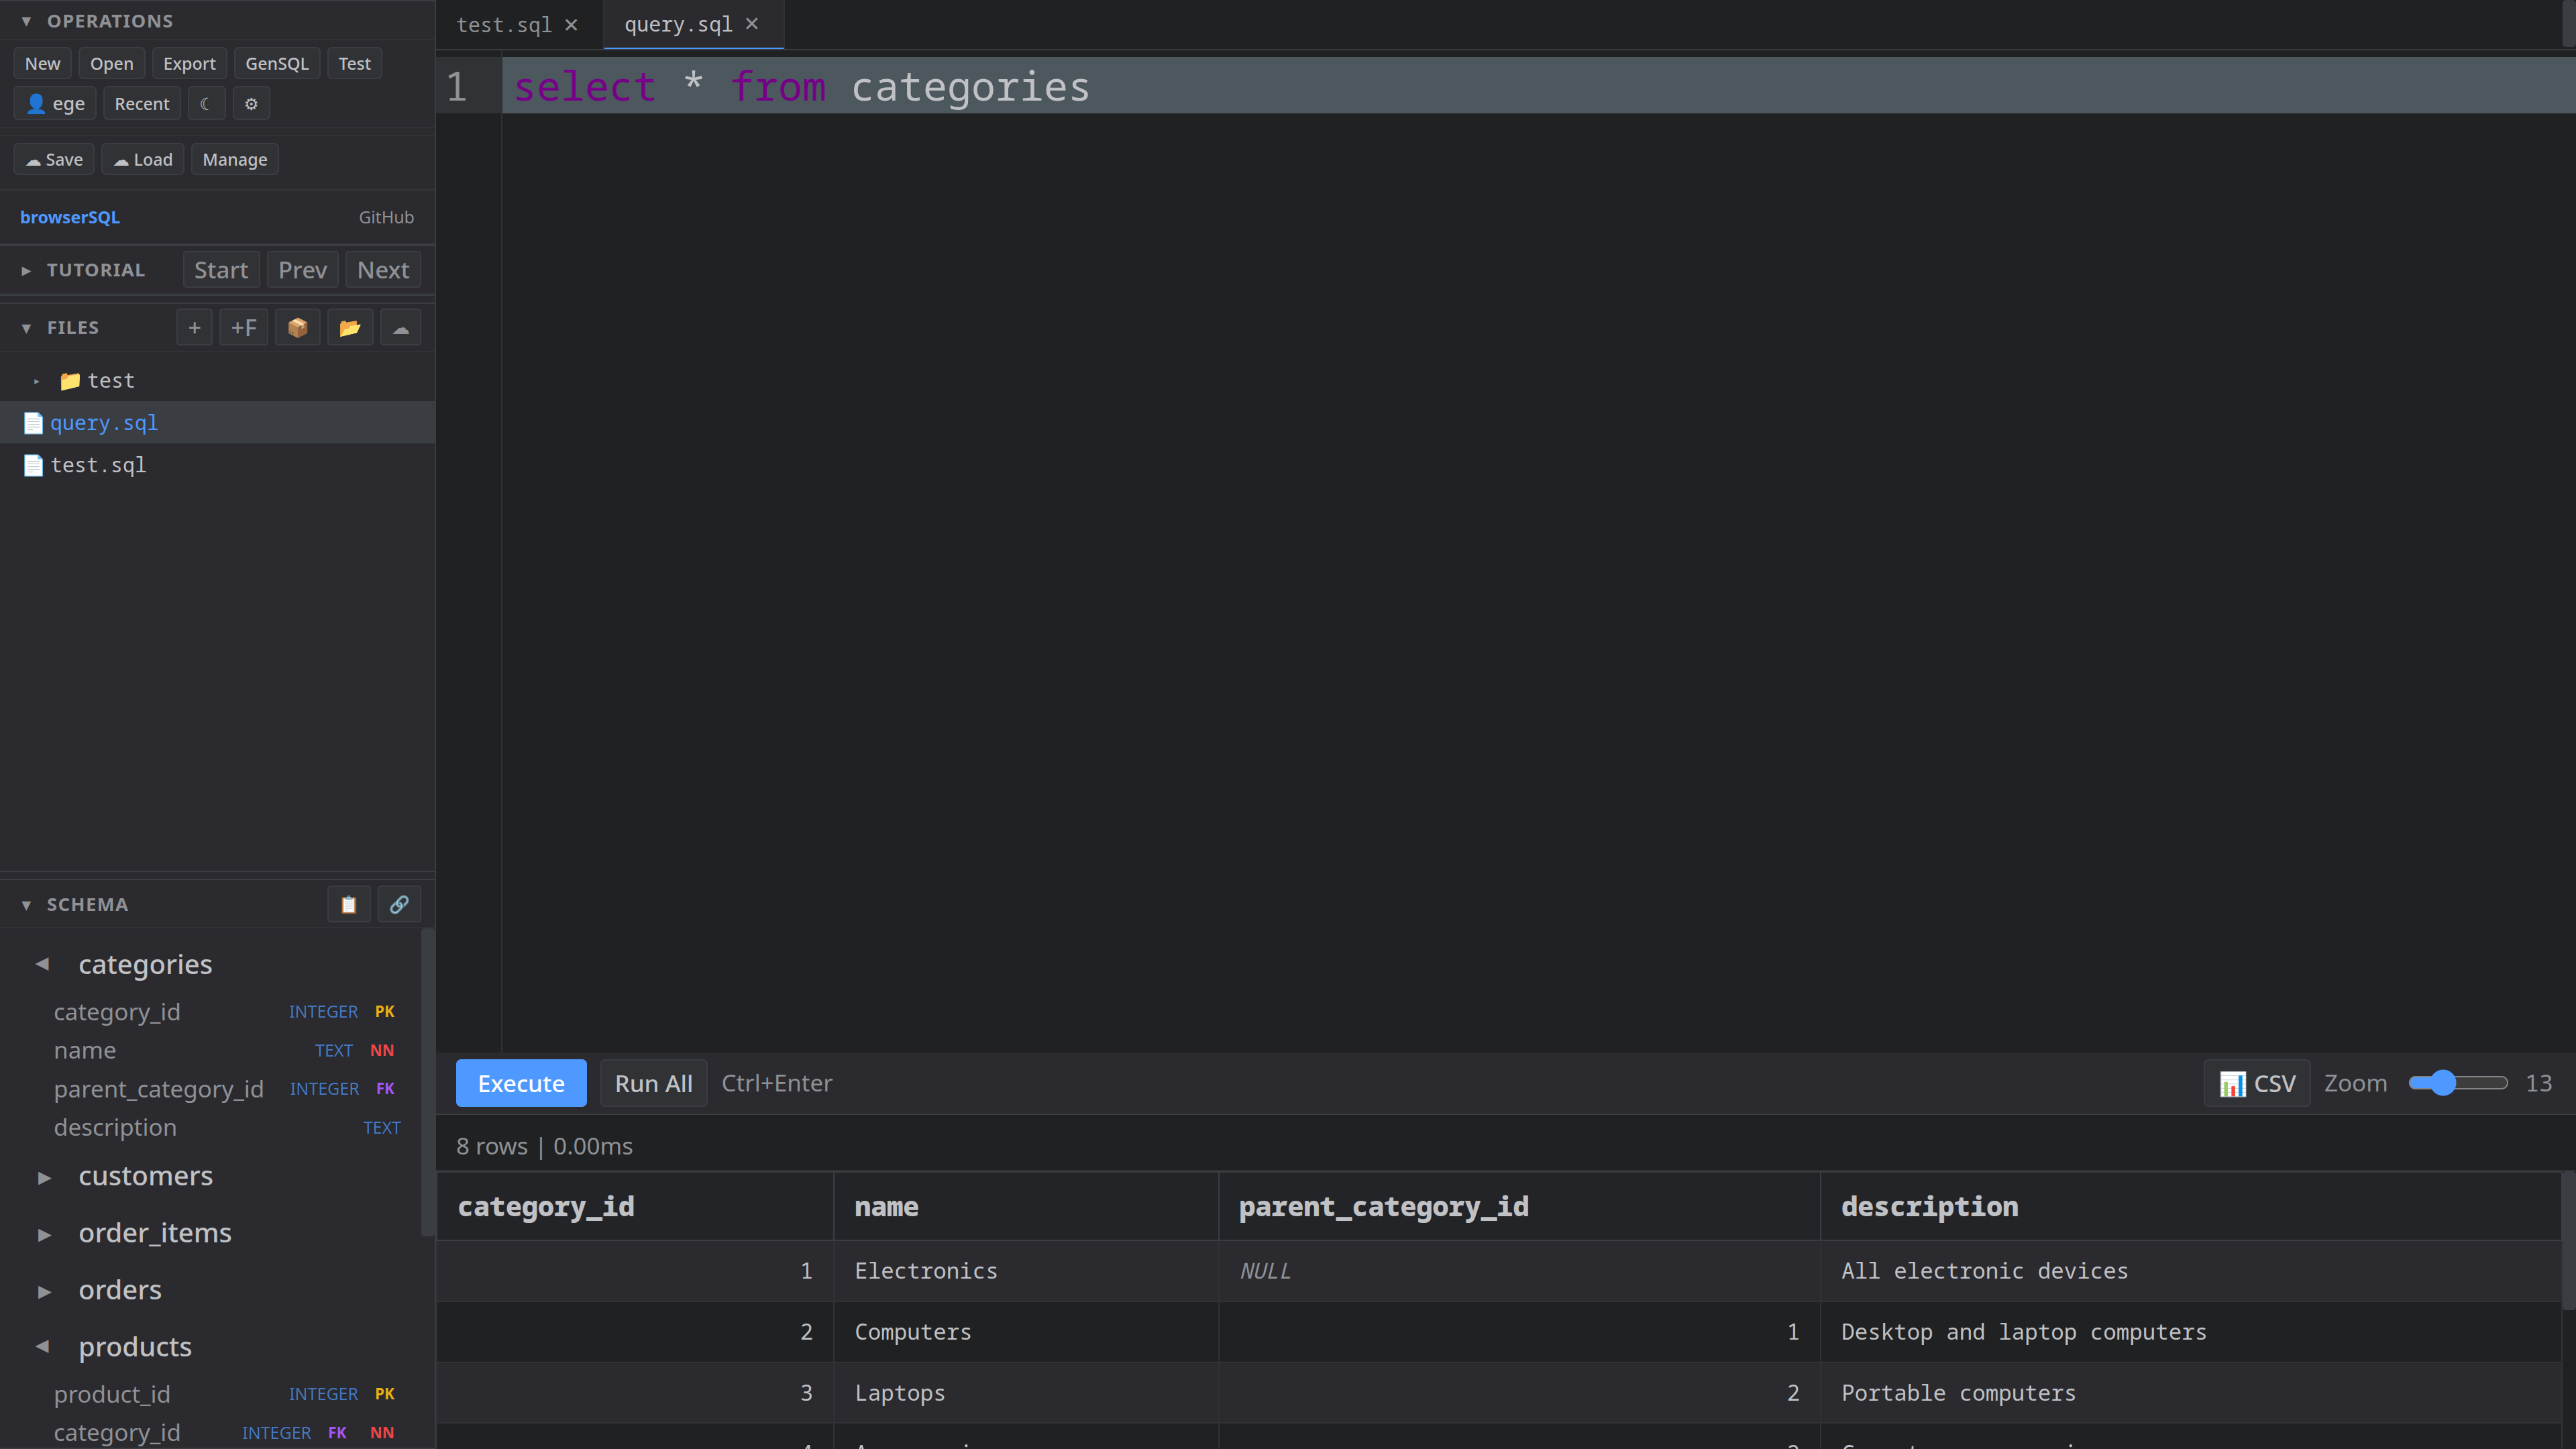Execute the current query
Viewport: 2576px width, 1449px height.
521,1083
